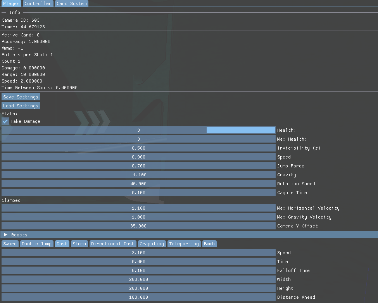Screen dimensions: 378x303
Task: Click the Save Settings button
Action: tap(21, 97)
